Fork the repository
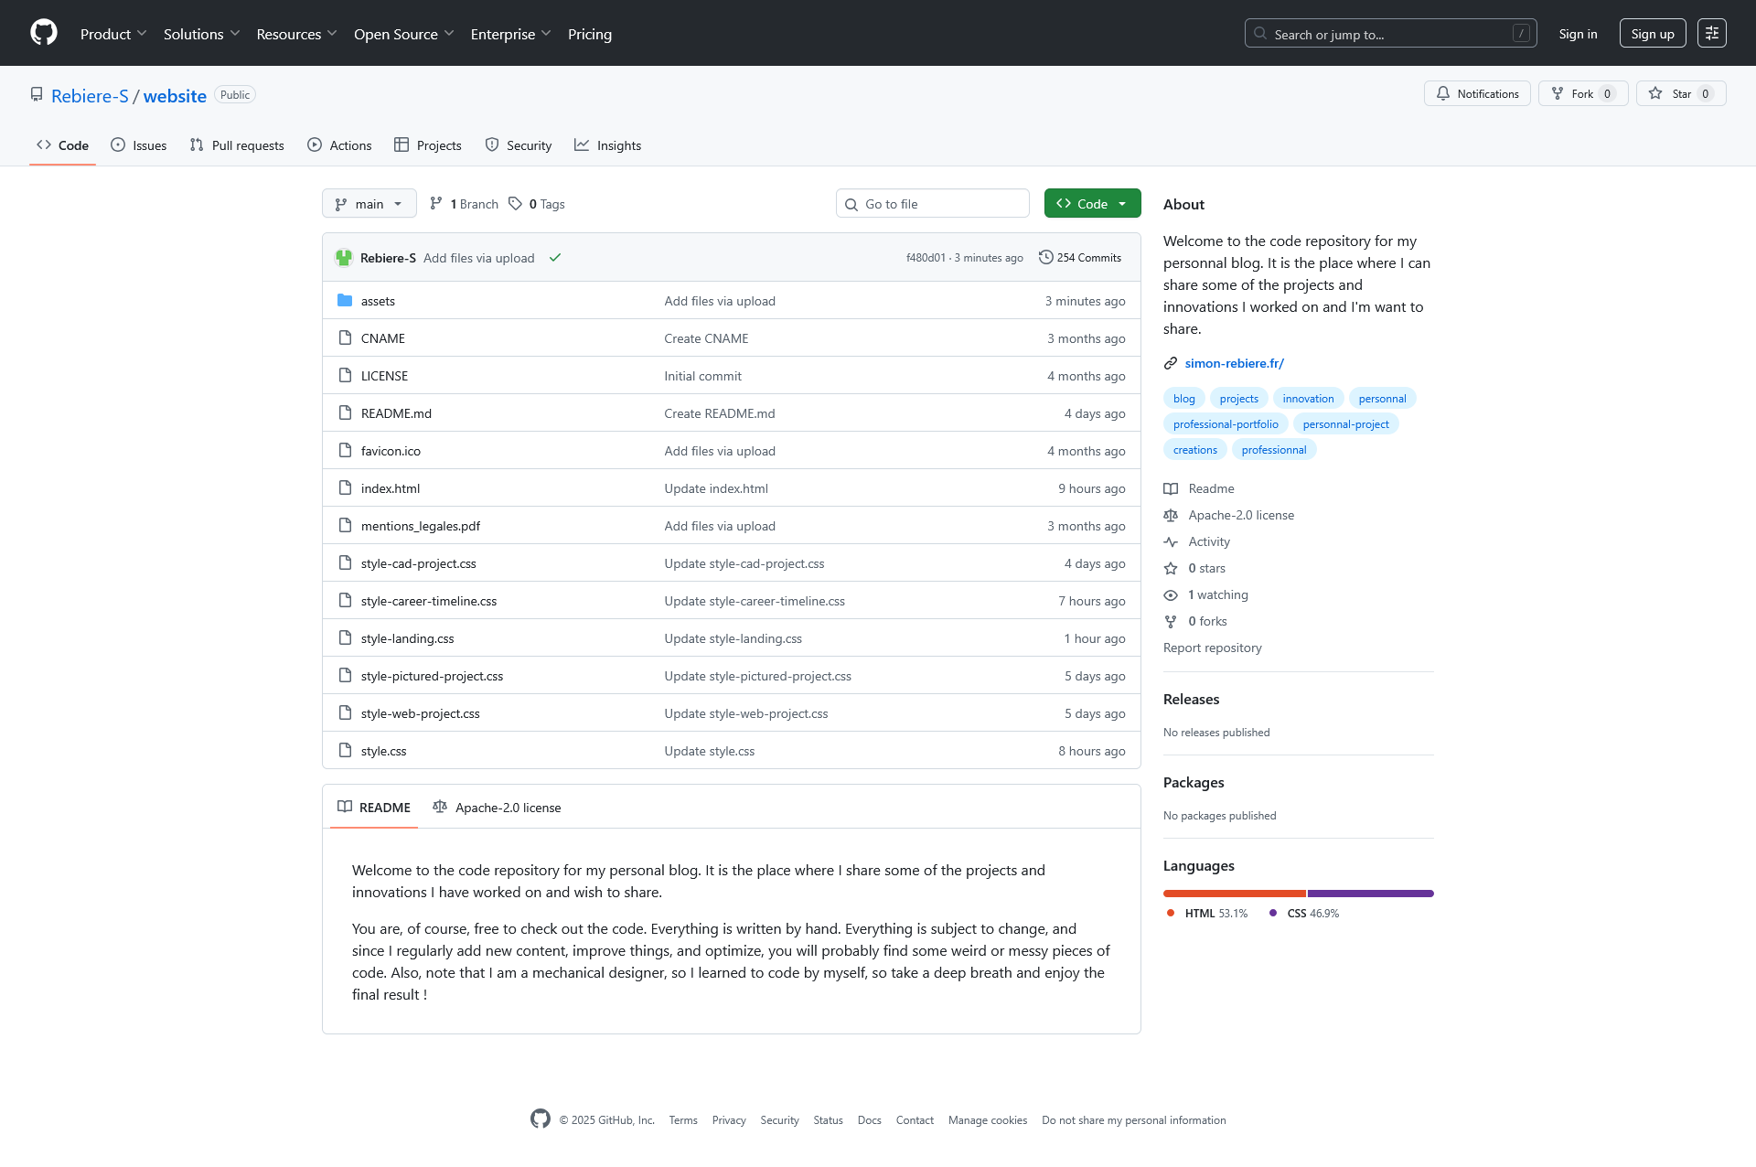 click(x=1582, y=93)
